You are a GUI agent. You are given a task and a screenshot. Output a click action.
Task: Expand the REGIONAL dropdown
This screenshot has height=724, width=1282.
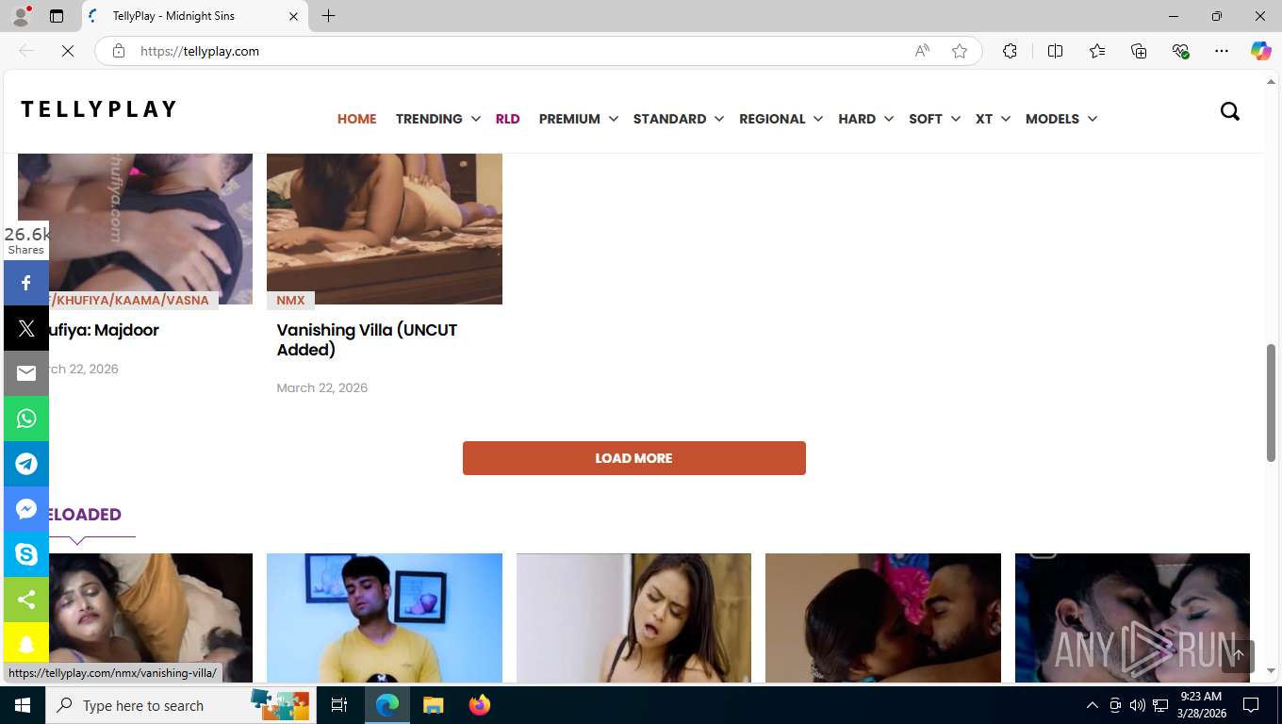click(817, 119)
